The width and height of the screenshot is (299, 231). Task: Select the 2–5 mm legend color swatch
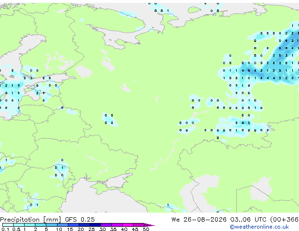[x=41, y=225]
